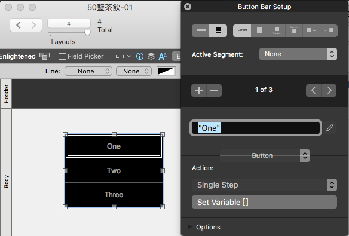Click the line color swatch

(166, 71)
